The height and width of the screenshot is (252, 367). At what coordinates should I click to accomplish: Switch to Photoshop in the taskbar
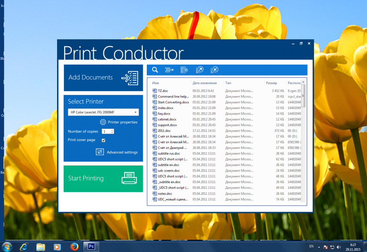pyautogui.click(x=91, y=247)
